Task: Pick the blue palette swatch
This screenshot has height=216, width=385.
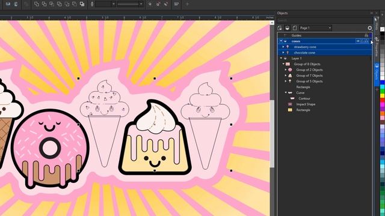Action: (x=383, y=83)
